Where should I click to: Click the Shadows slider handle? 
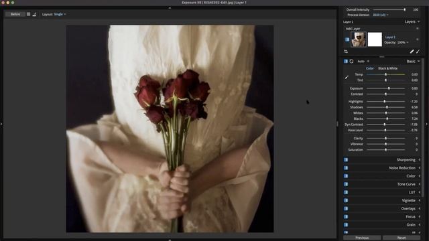pyautogui.click(x=387, y=107)
